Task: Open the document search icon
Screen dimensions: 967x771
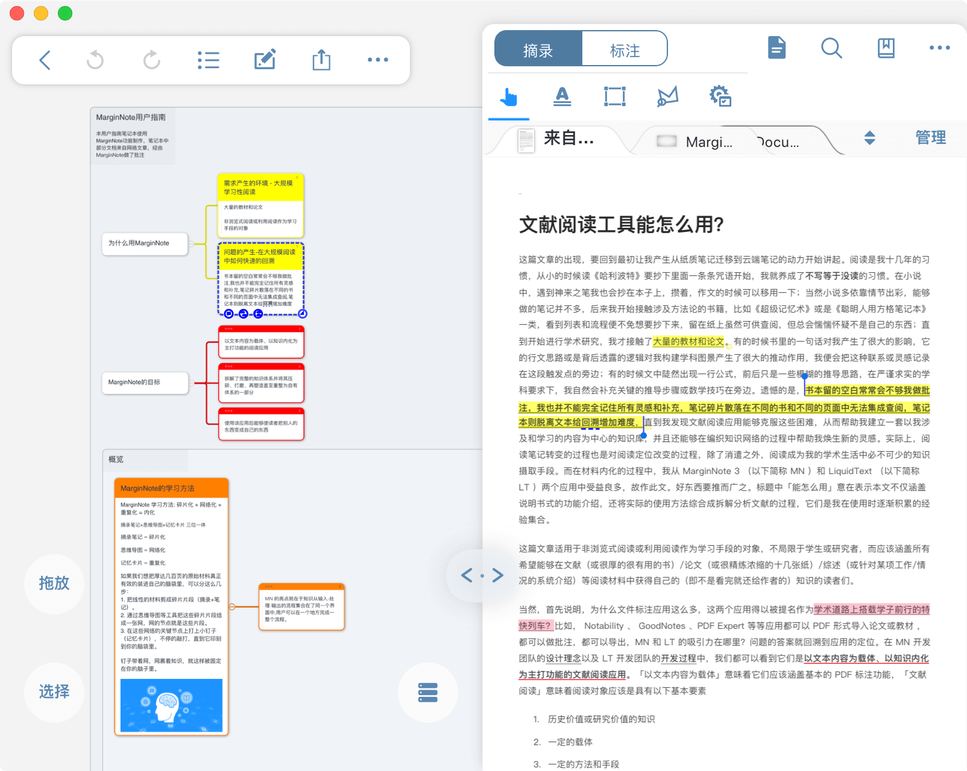Action: tap(832, 48)
